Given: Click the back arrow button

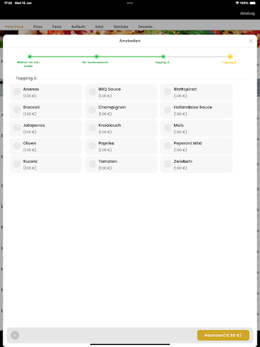Looking at the screenshot, I should [15, 335].
